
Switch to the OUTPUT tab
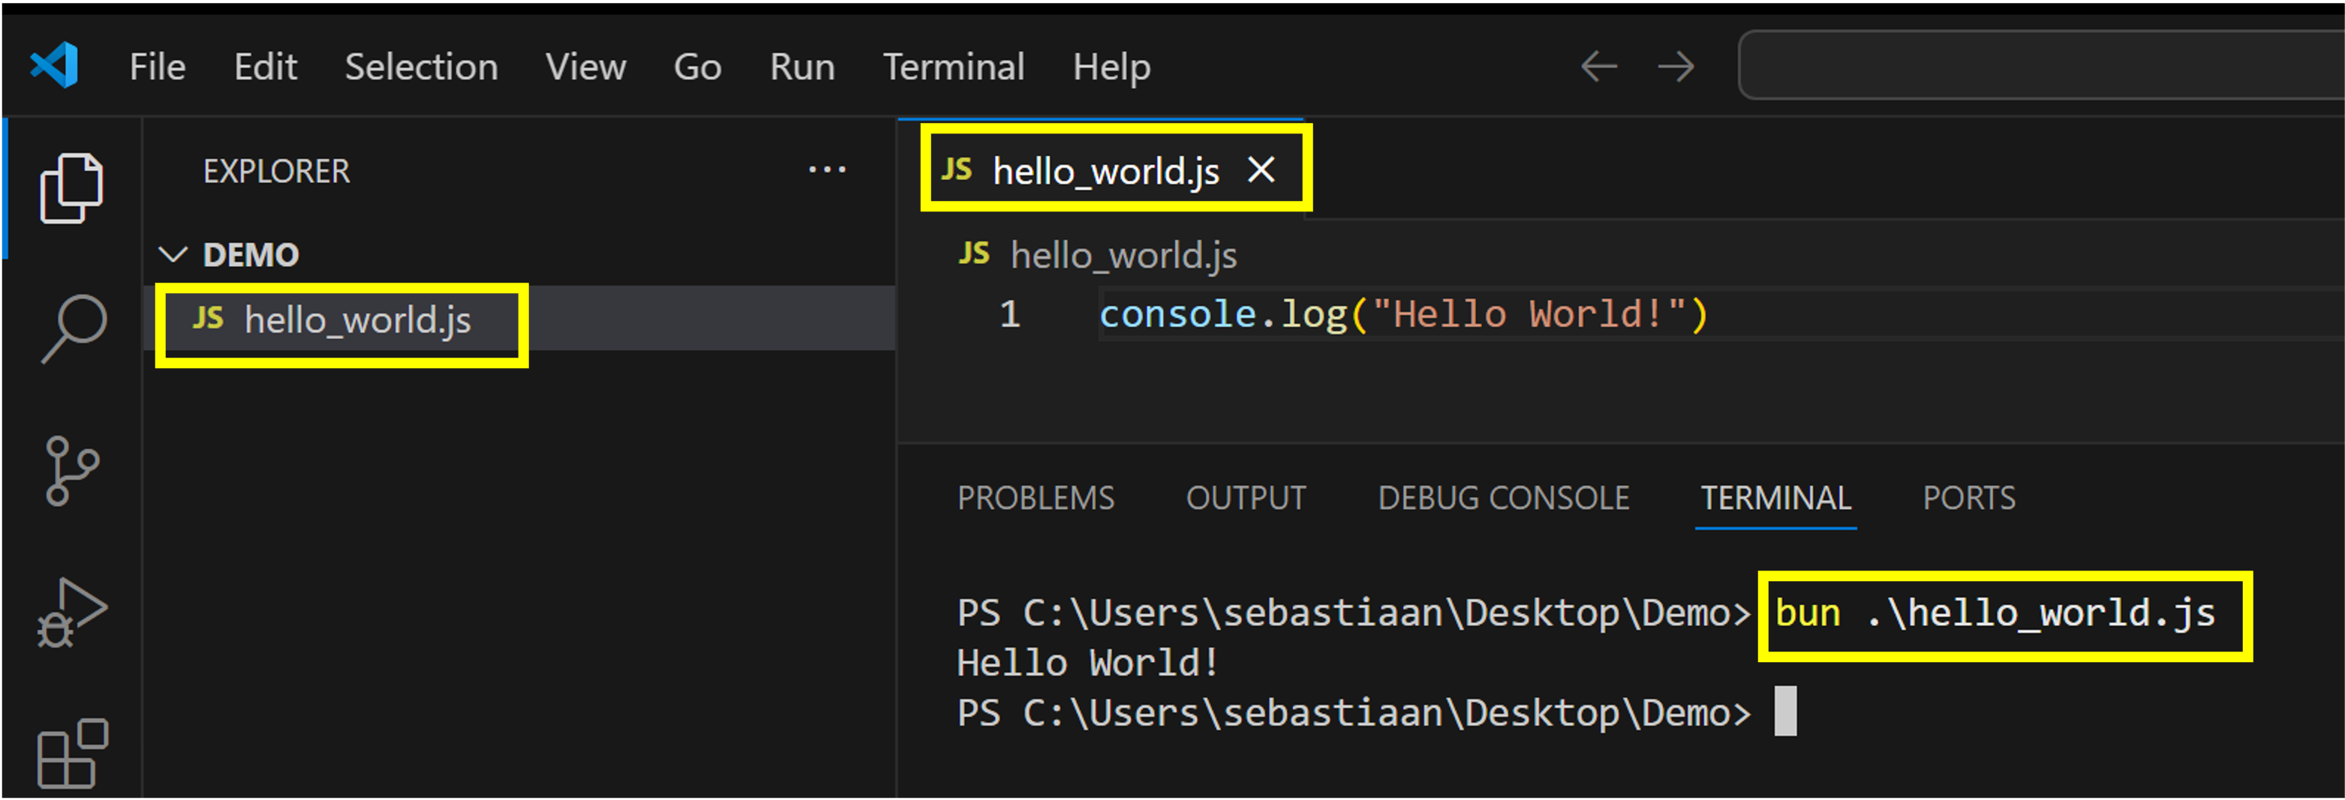pos(1246,497)
